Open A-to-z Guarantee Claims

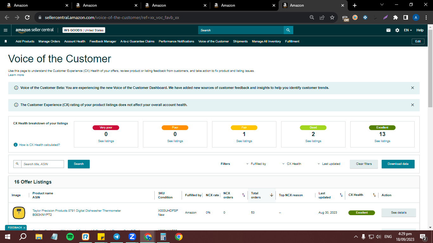[138, 41]
